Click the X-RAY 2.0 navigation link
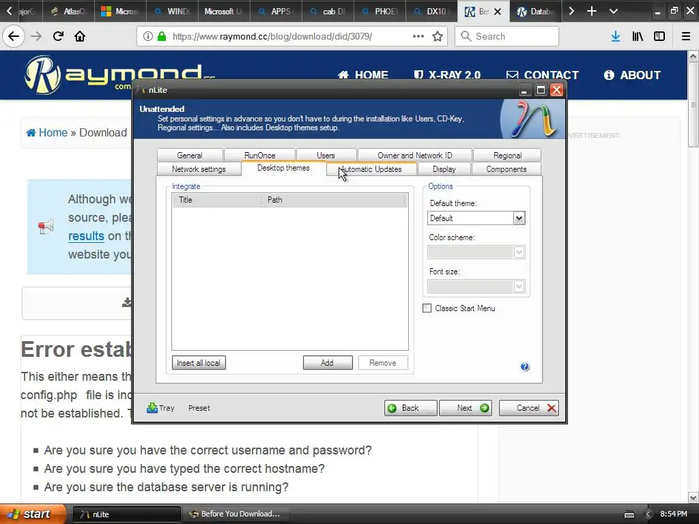 click(446, 75)
